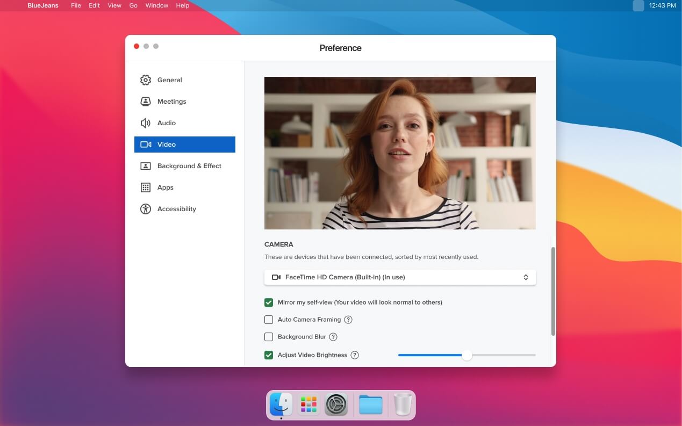The height and width of the screenshot is (426, 682).
Task: Select the Video preferences tab
Action: [x=184, y=145]
